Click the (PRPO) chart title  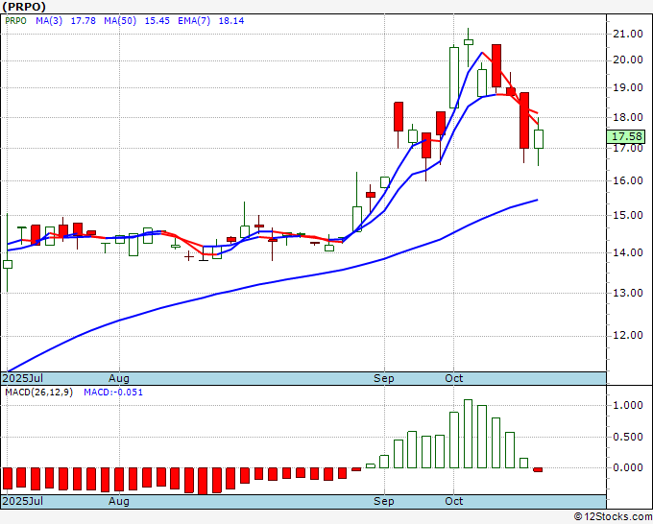24,7
